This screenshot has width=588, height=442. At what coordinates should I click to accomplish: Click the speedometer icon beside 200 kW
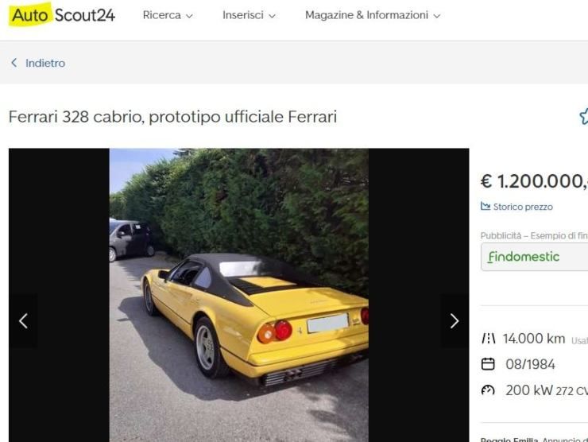(x=488, y=390)
